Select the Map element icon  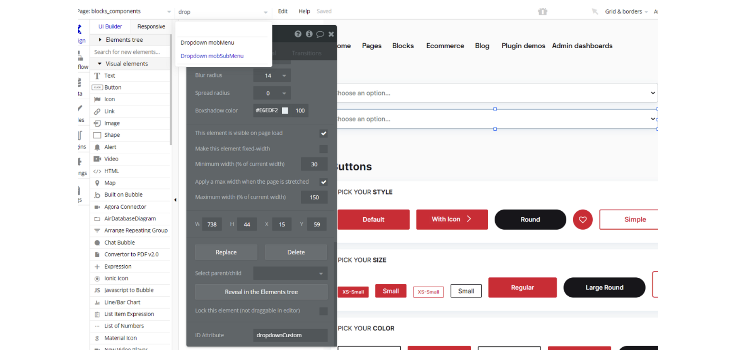click(97, 183)
